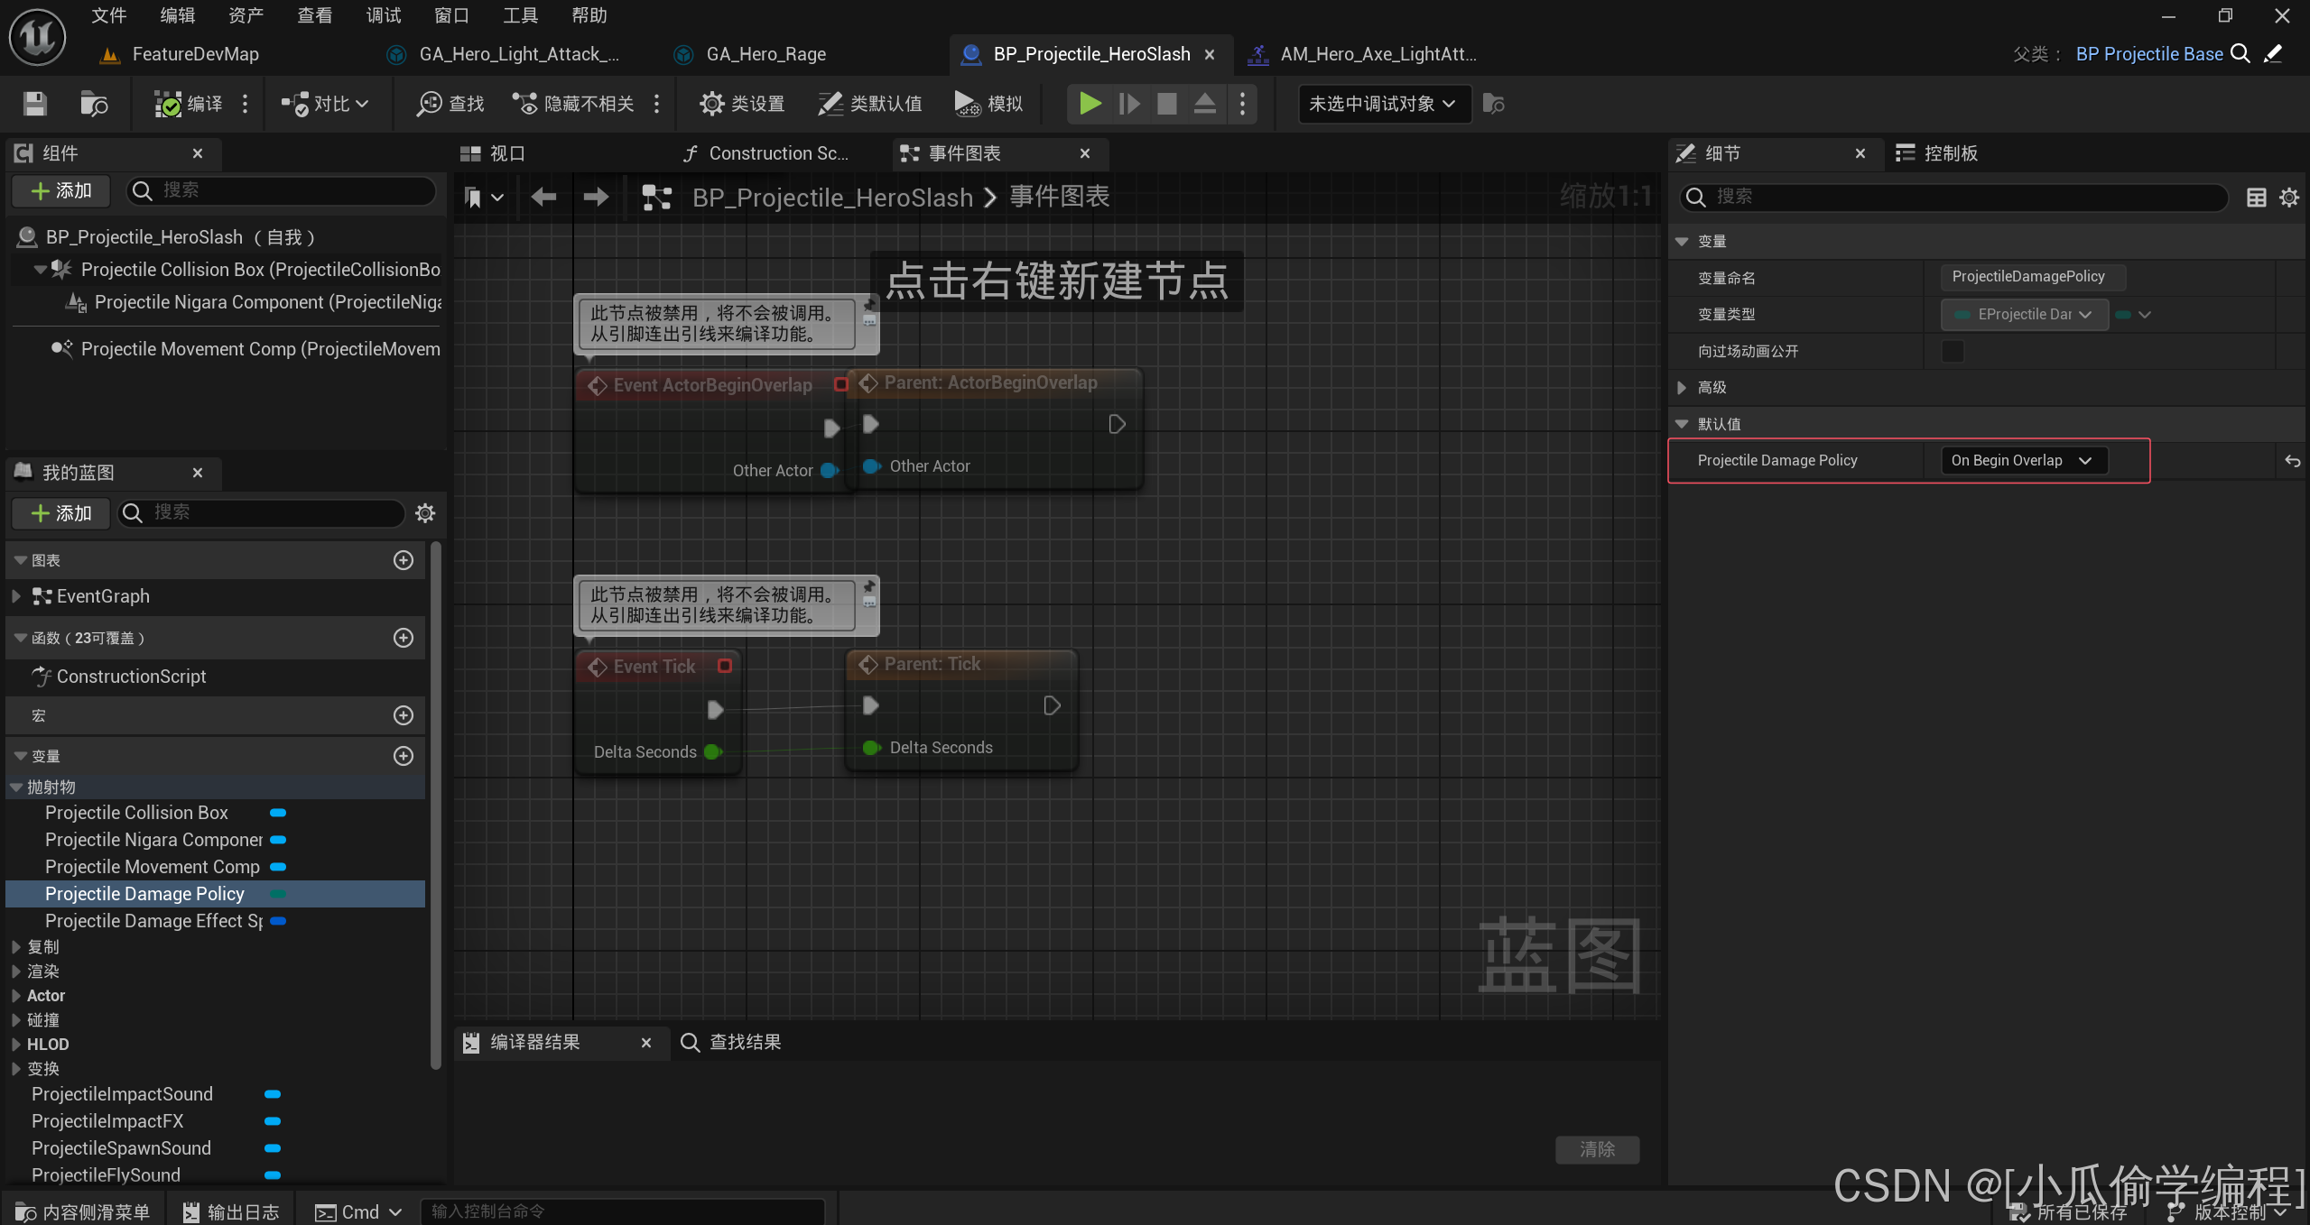Toggle 隐藏不相关 hide unrelated nodes

pyautogui.click(x=574, y=104)
